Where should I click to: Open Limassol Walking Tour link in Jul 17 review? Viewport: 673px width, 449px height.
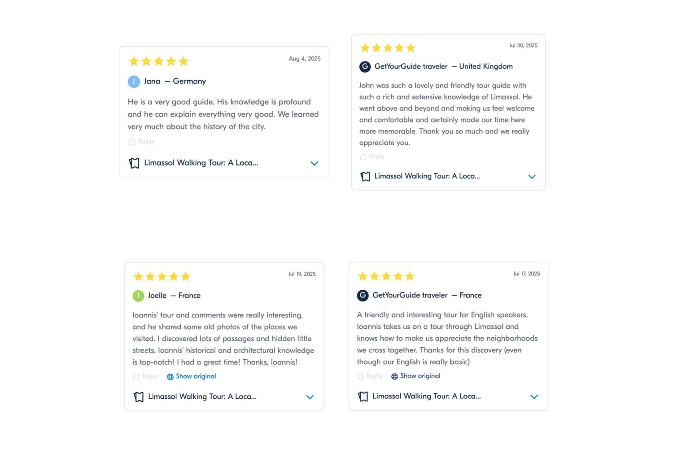pos(426,397)
